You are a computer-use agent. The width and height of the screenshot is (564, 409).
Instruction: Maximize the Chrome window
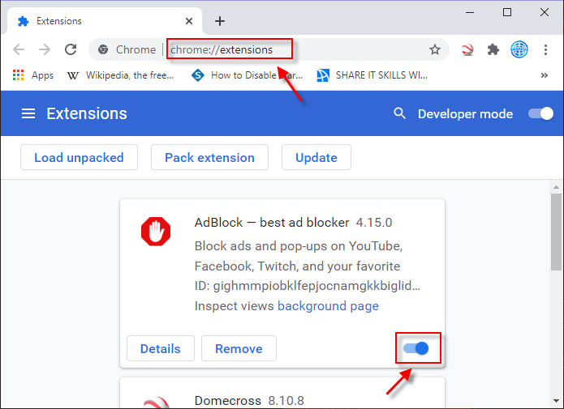point(507,12)
